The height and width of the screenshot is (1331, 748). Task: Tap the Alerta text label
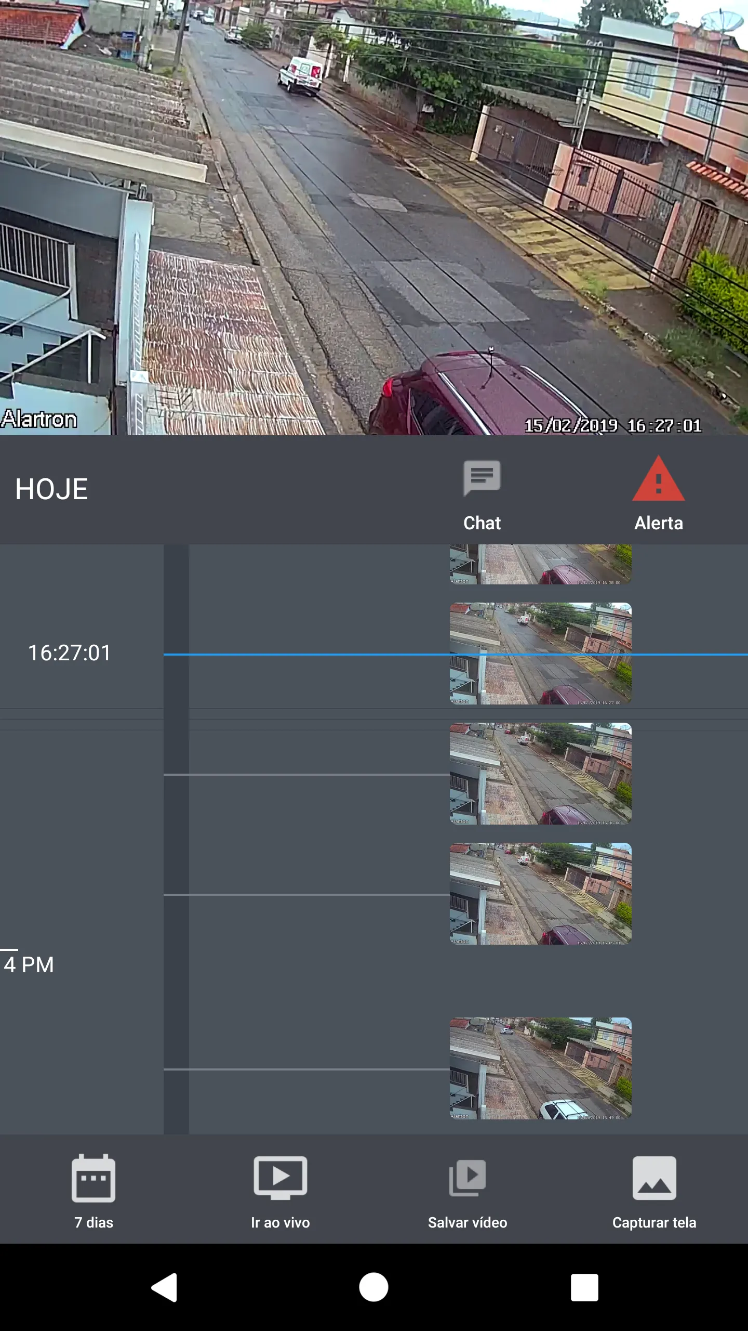point(658,523)
